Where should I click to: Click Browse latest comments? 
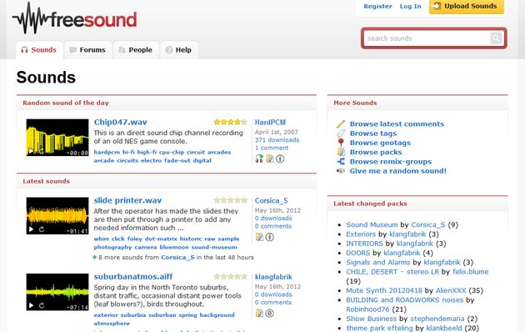397,124
